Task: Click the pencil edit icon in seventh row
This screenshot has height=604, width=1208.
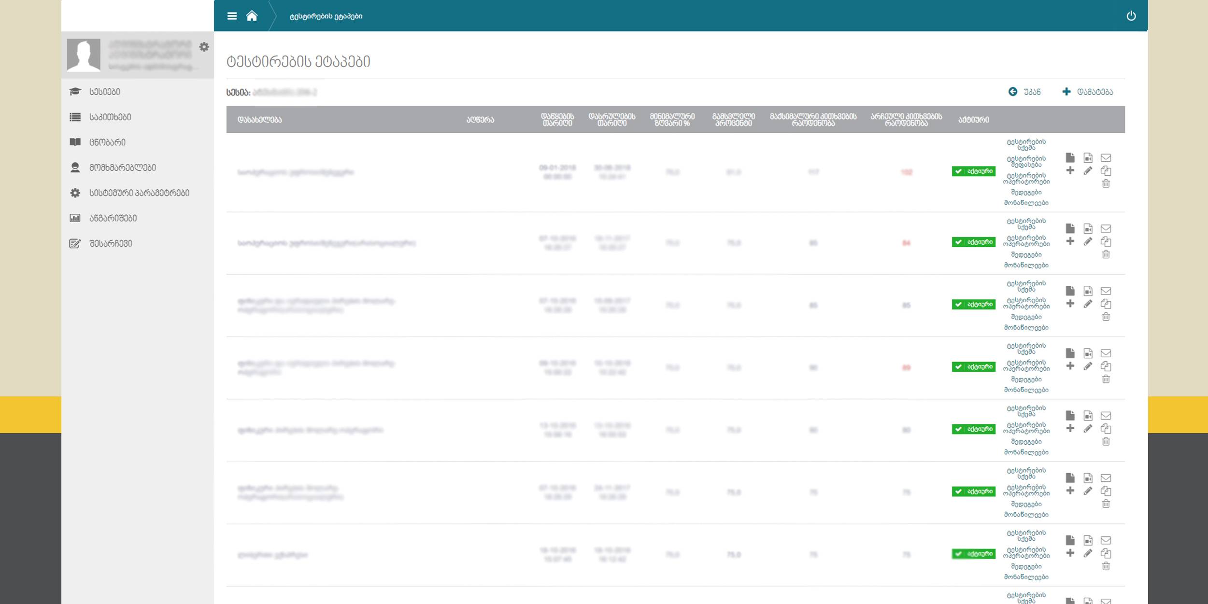Action: pos(1088,553)
